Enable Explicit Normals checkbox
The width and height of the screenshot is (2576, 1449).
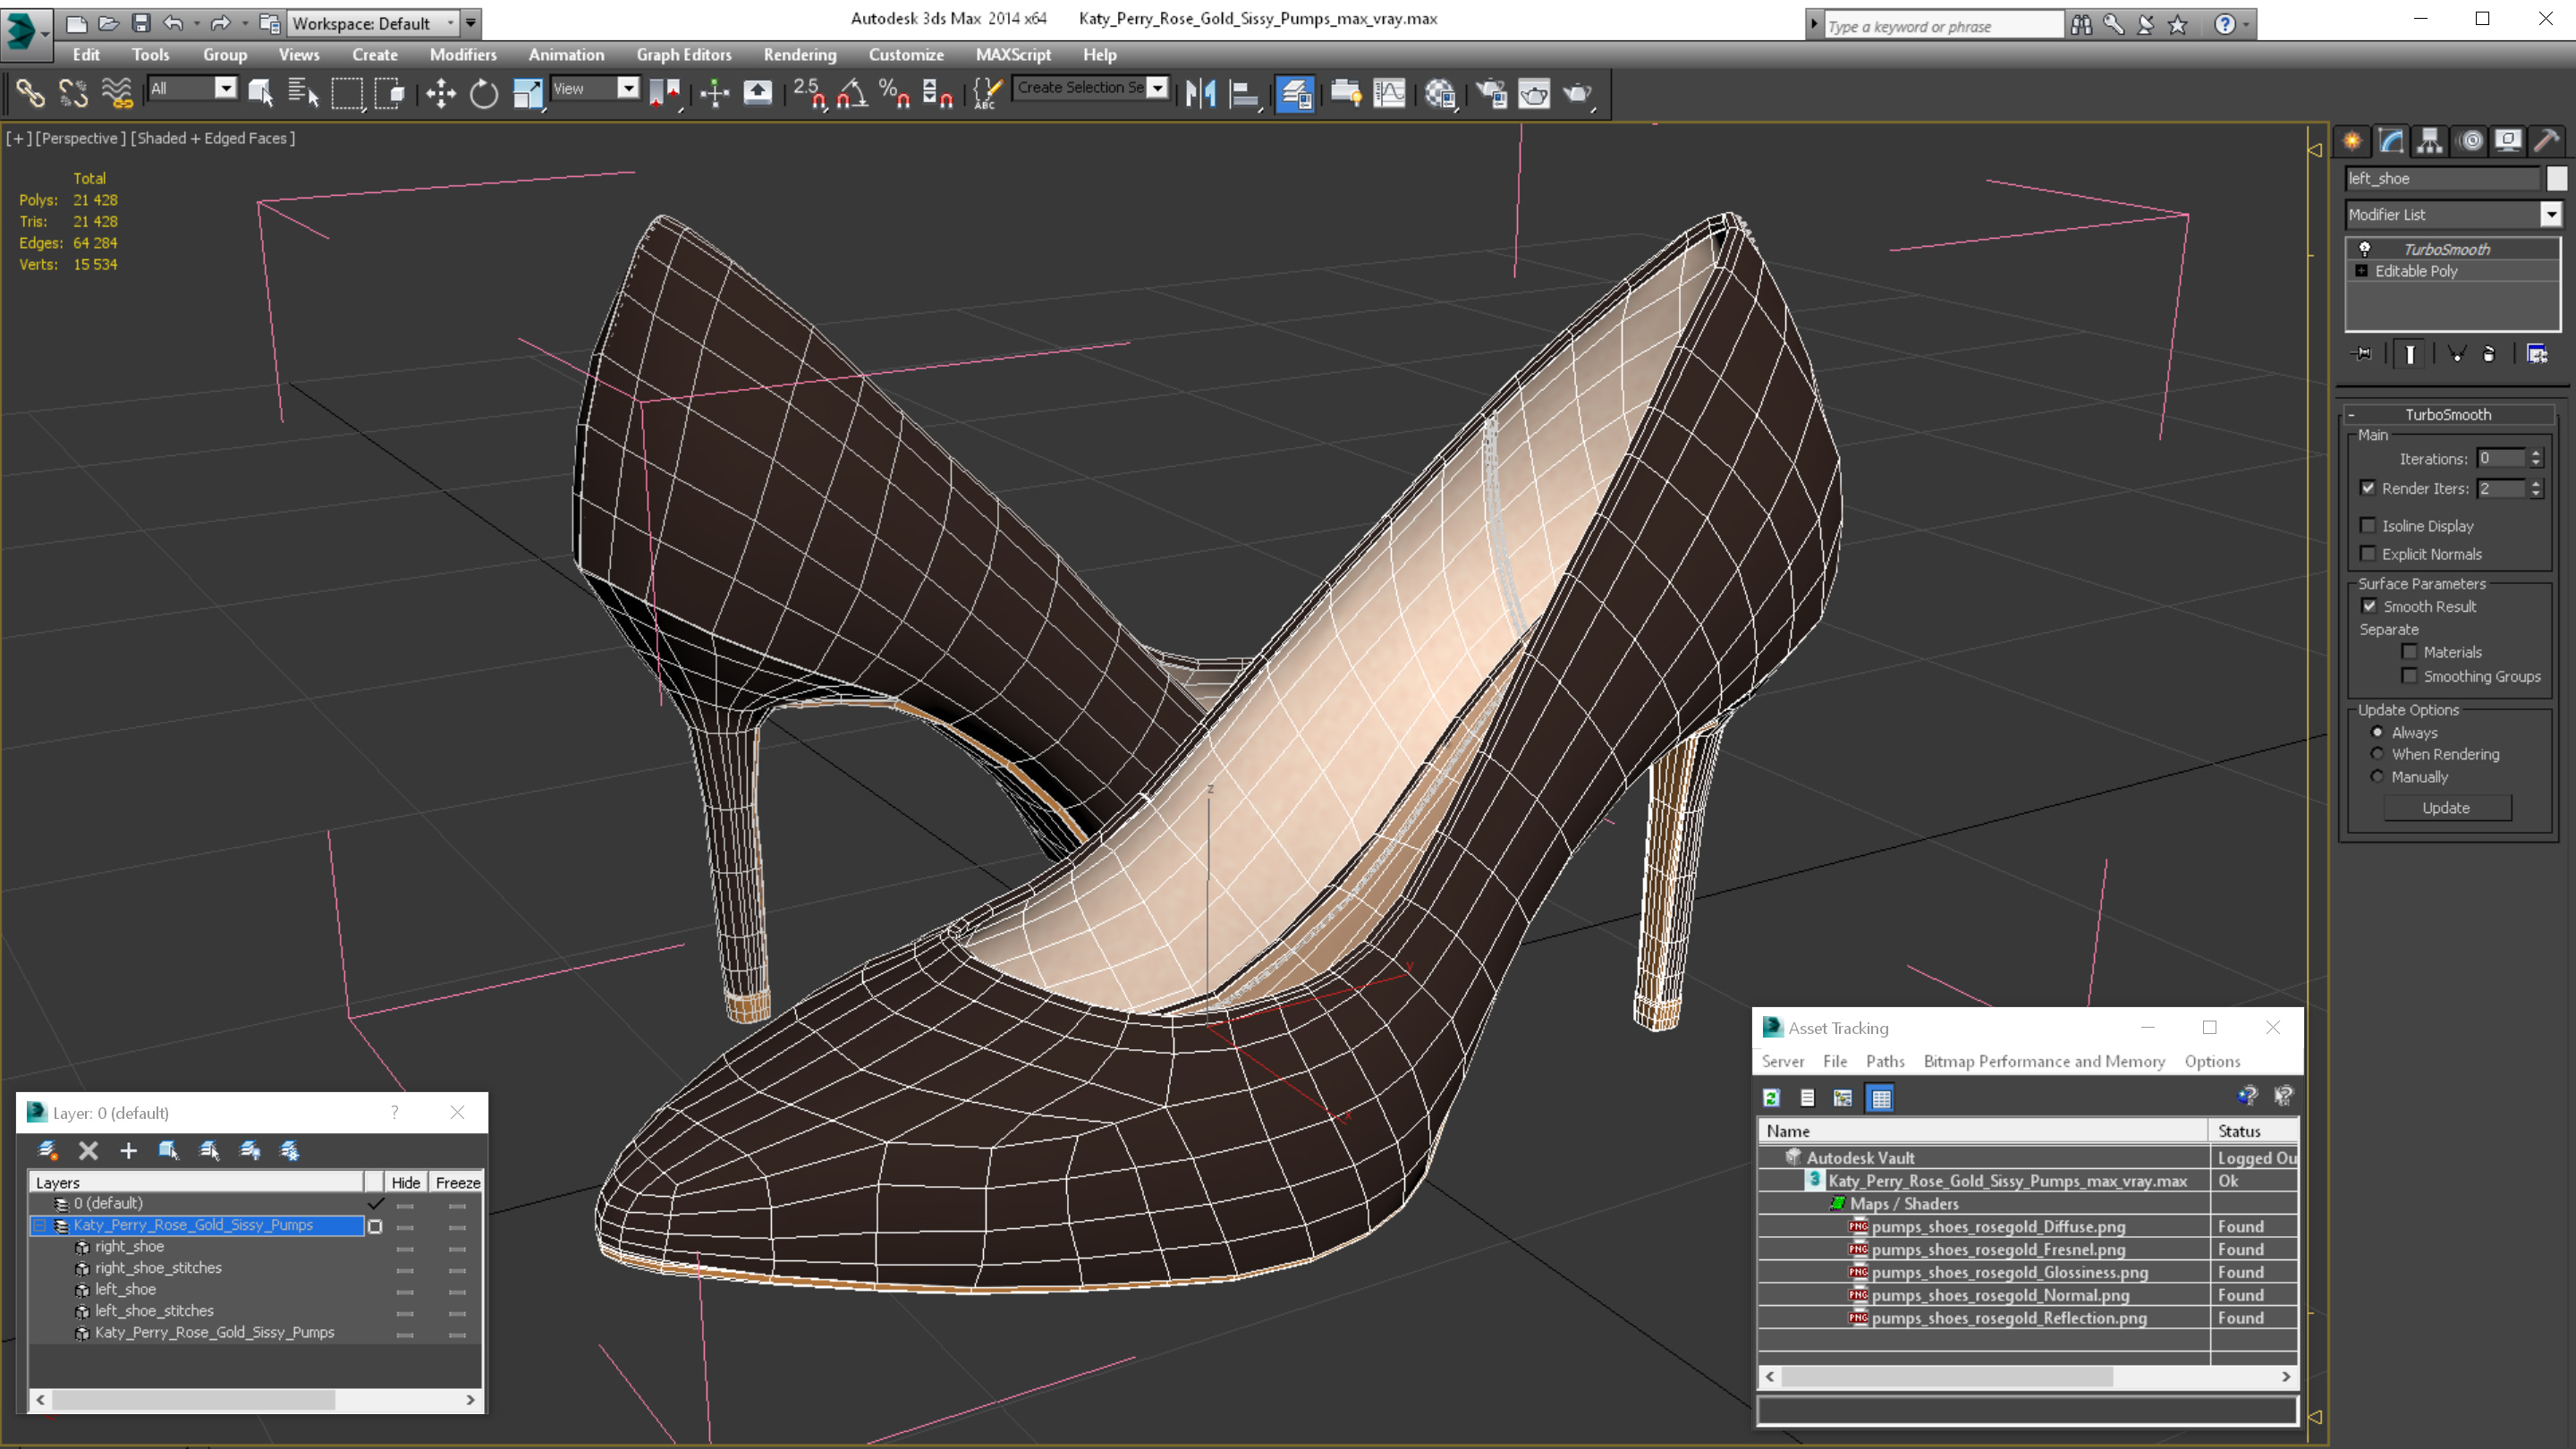pos(2367,553)
